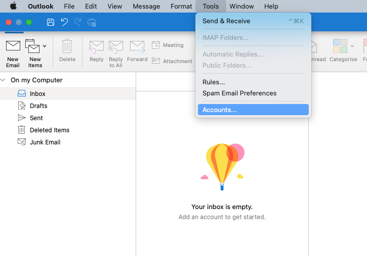
Task: Select Accounts... menu entry
Action: [253, 110]
